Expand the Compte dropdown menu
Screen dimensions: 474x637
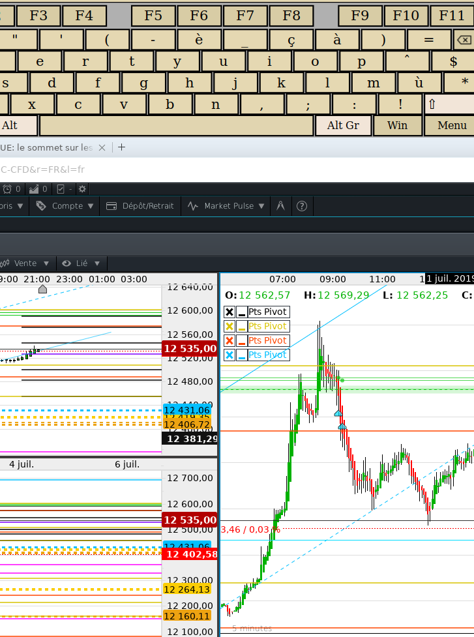(67, 206)
